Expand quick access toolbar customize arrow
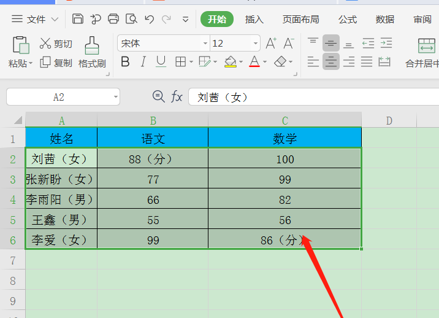 pyautogui.click(x=185, y=20)
